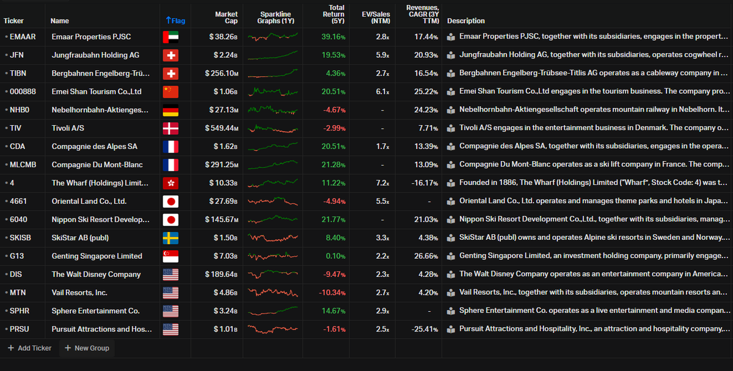
Task: Click EV/Sales 7.2x cell
Action: click(x=382, y=183)
